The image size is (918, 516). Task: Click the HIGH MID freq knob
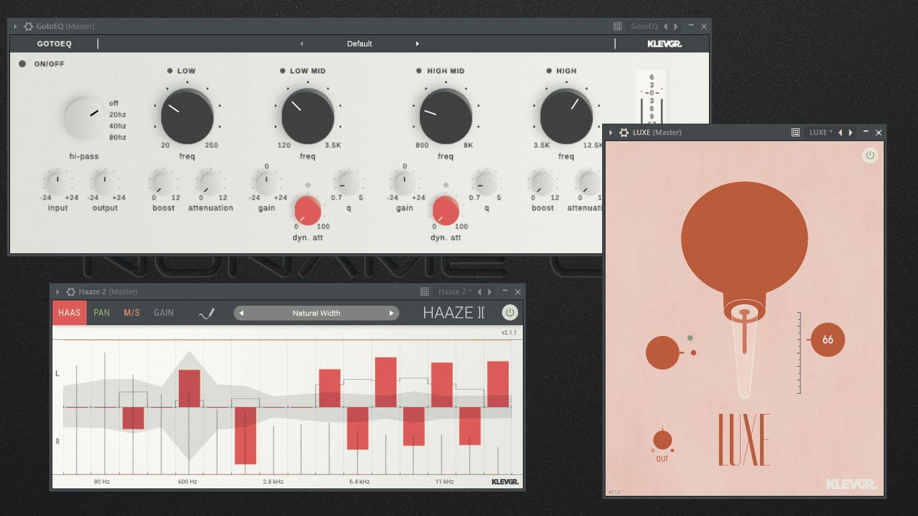pos(446,117)
